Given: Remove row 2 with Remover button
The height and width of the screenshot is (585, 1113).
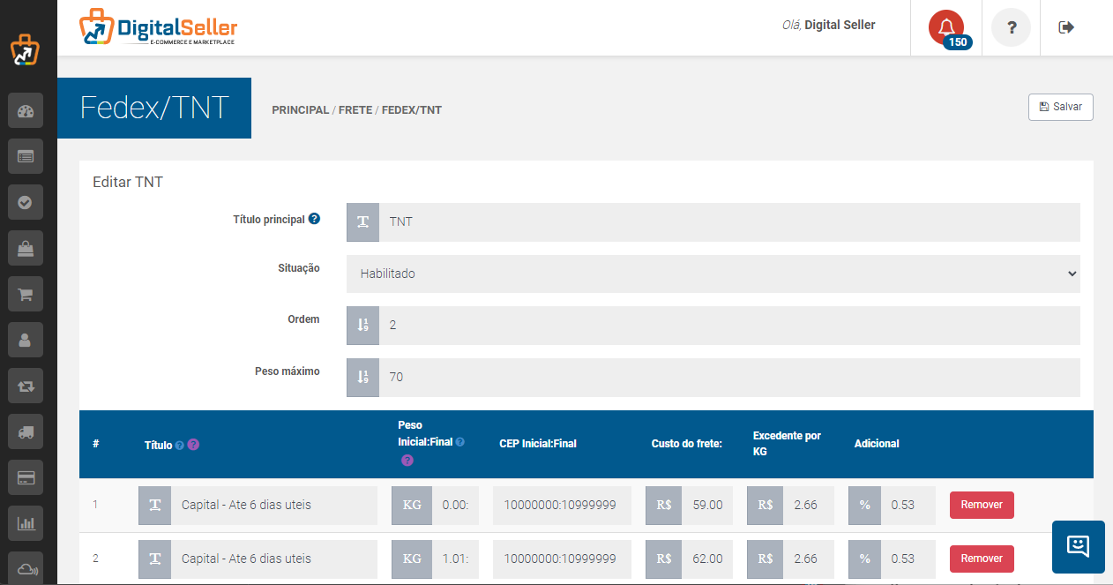Looking at the screenshot, I should tap(982, 559).
